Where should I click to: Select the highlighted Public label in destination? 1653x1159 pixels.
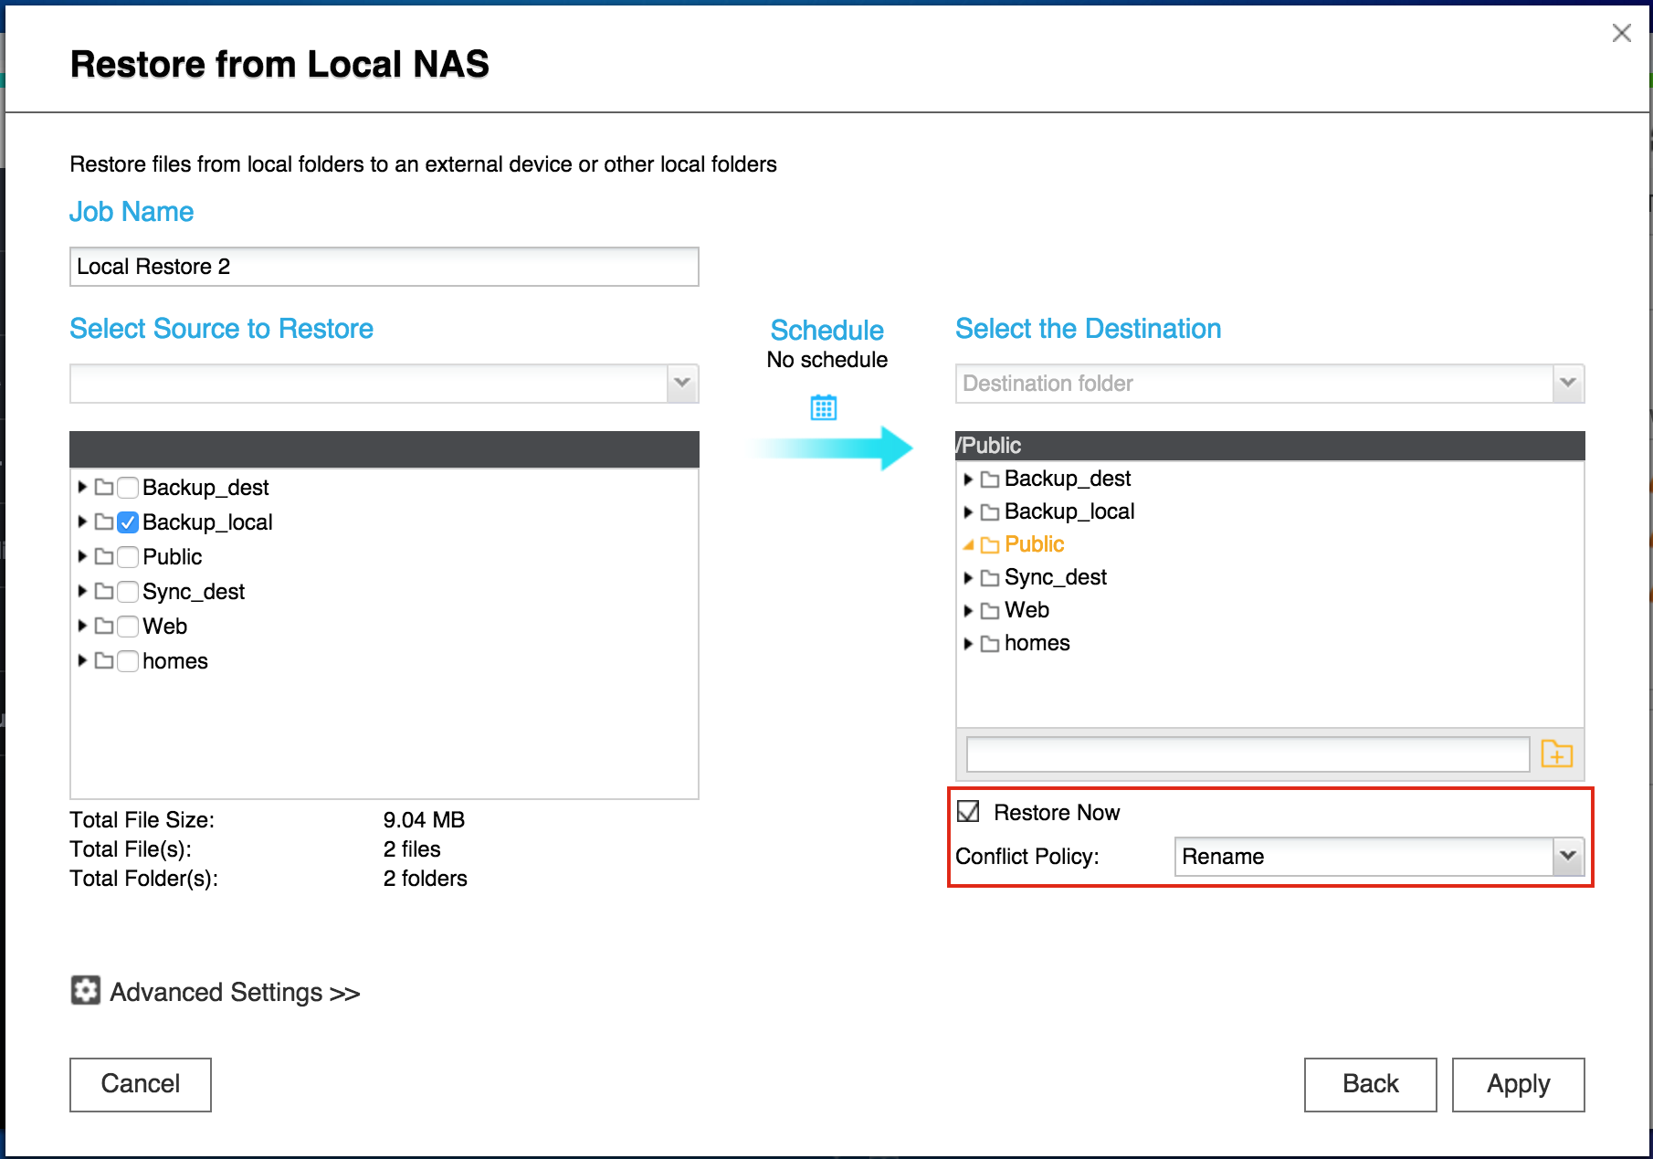click(x=1034, y=544)
